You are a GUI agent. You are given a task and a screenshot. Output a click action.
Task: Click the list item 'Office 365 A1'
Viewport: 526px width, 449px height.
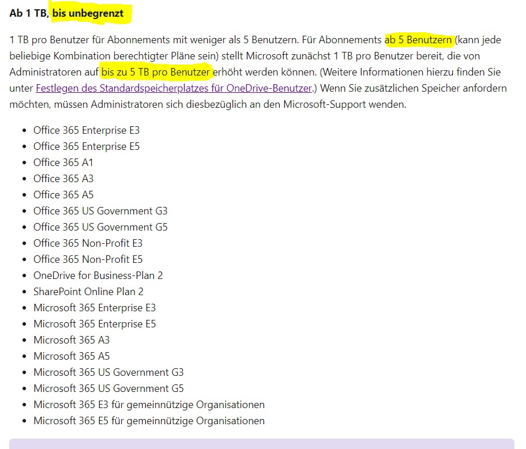(63, 163)
